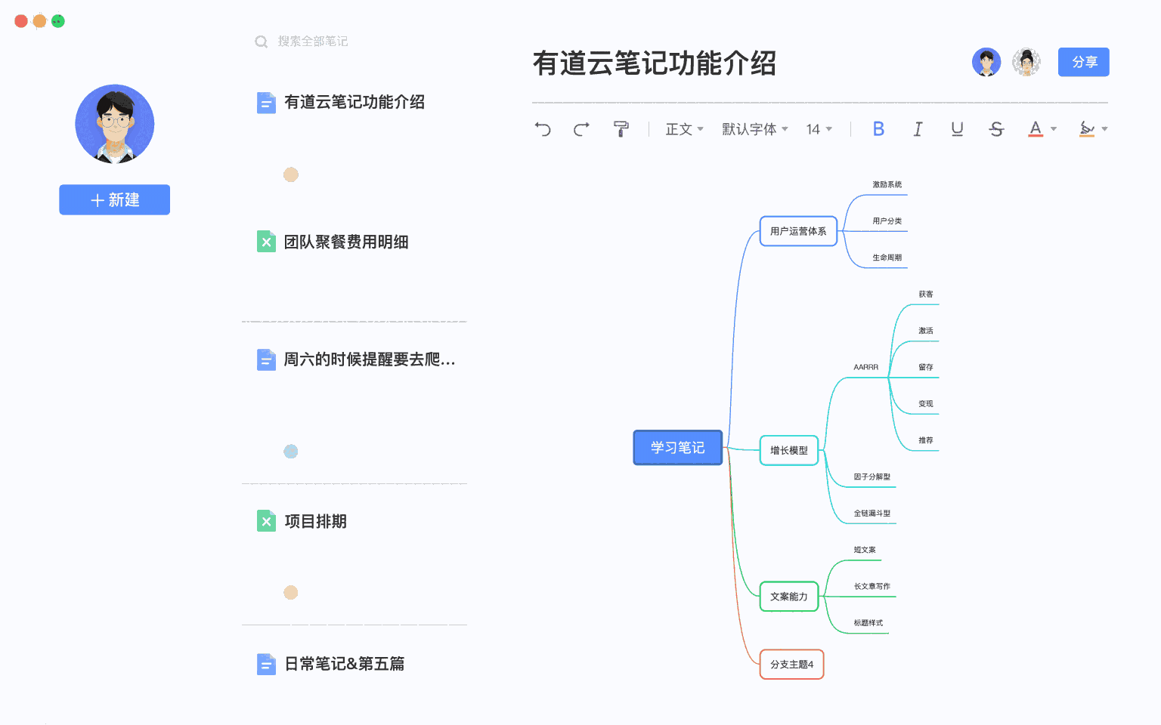Select the 学习笔记 central mind map node
Viewport: 1161px width, 725px height.
click(677, 447)
